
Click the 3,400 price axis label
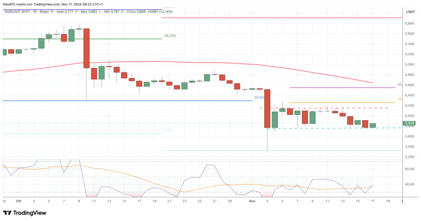click(x=409, y=147)
